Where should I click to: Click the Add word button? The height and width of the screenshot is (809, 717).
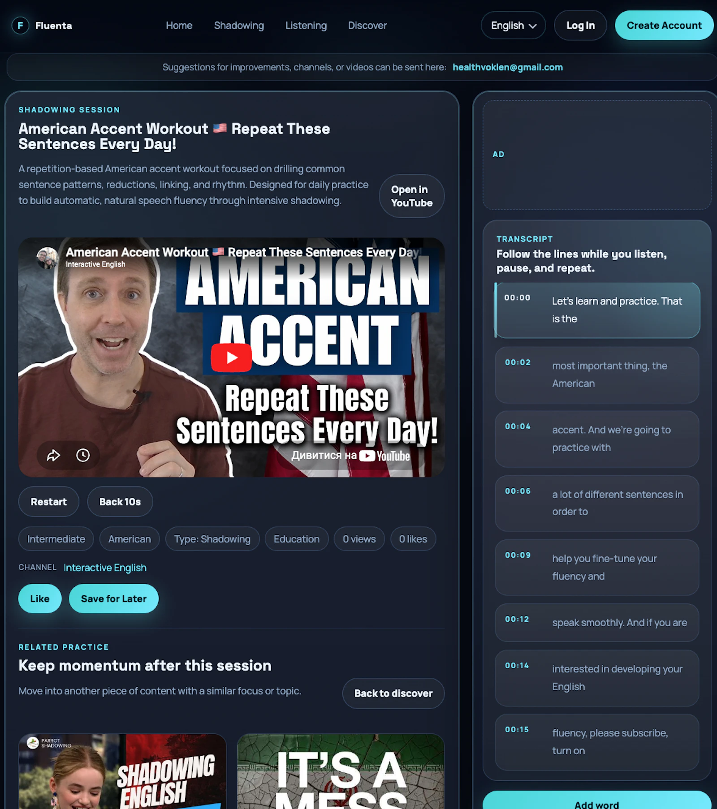597,800
